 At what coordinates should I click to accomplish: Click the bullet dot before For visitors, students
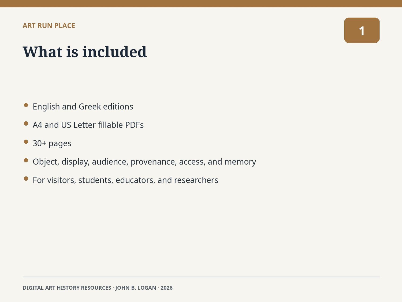tap(26, 179)
